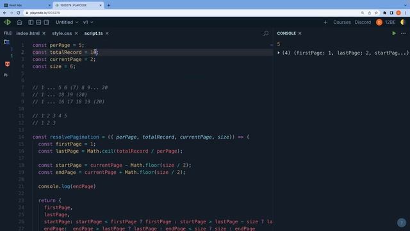Open the Untitled project name dropdown
The height and width of the screenshot is (231, 410).
67,22
